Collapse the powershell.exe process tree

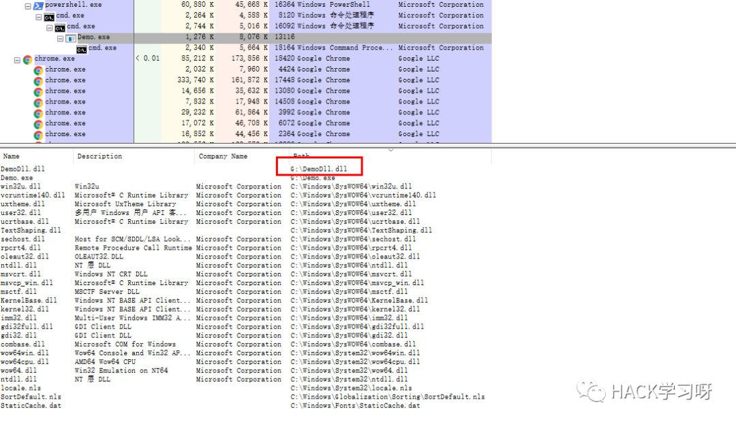28,7
